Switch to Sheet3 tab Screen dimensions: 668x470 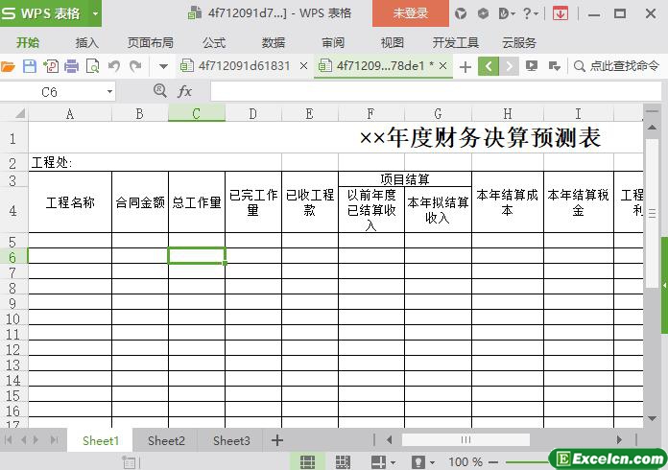(x=231, y=440)
